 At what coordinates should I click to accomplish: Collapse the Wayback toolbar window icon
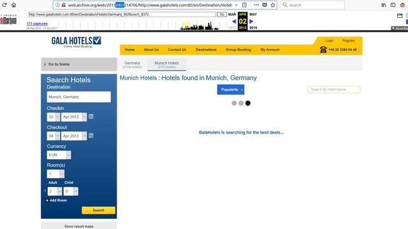point(400,16)
